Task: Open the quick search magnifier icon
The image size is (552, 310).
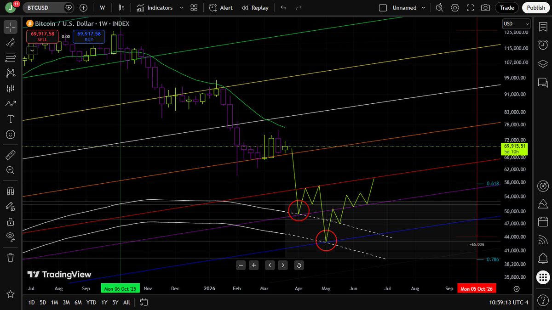Action: [x=440, y=8]
